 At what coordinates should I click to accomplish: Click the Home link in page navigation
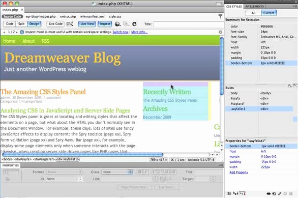pyautogui.click(x=9, y=41)
